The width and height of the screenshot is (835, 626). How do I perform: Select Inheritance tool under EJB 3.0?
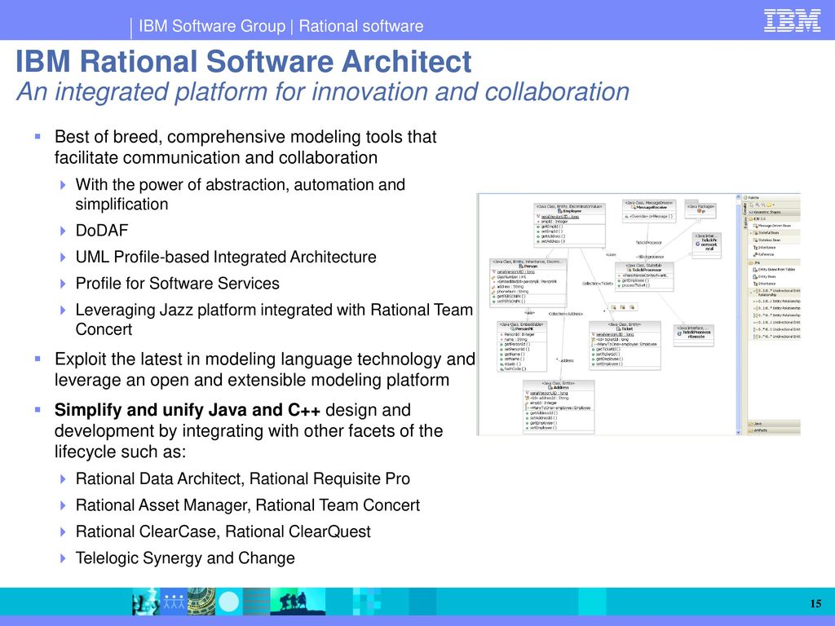pyautogui.click(x=764, y=248)
